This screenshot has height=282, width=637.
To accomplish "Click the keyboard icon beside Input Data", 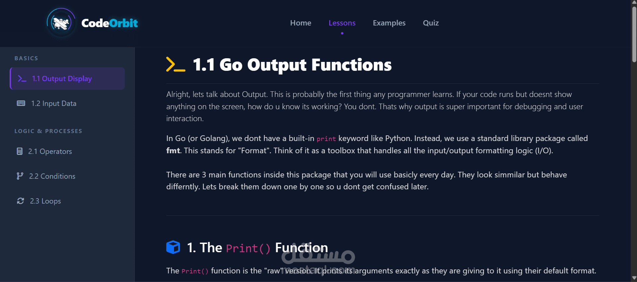I will click(21, 103).
